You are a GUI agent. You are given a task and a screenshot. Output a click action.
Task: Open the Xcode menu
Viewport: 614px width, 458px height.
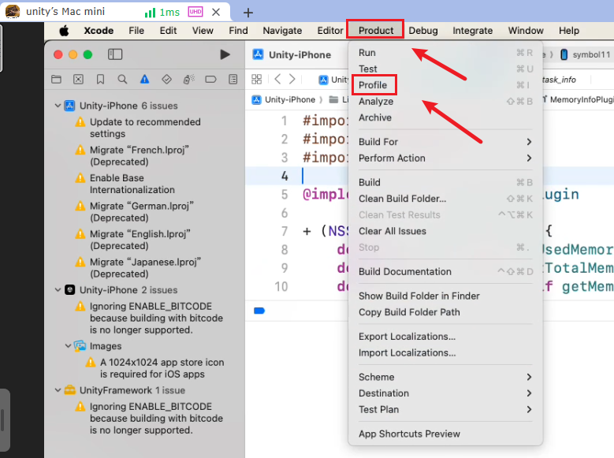99,31
